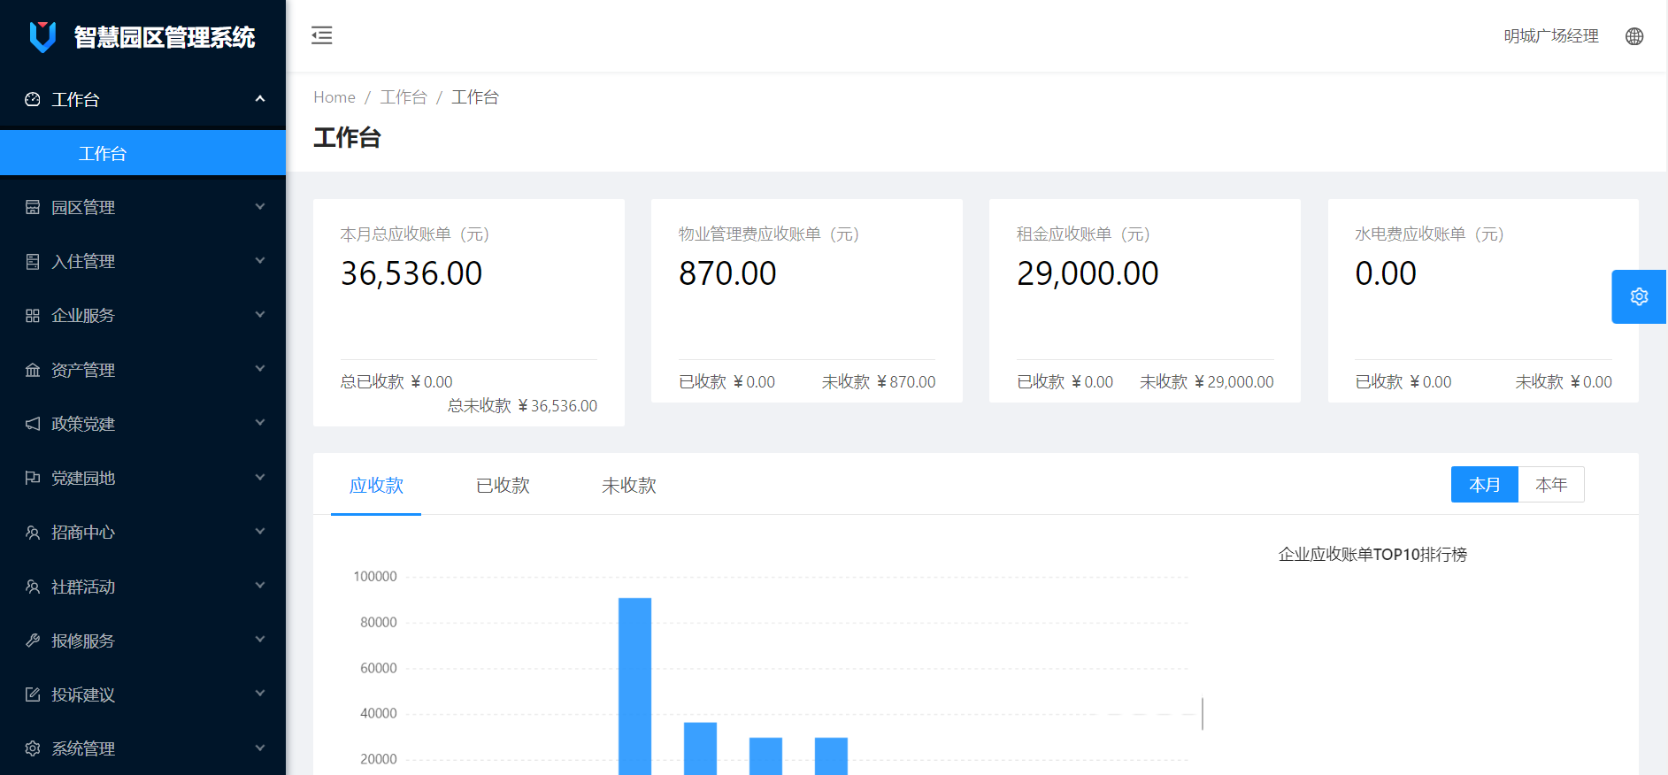The height and width of the screenshot is (775, 1668).
Task: Click 智慧园区管理系统 title text
Action: 165,37
